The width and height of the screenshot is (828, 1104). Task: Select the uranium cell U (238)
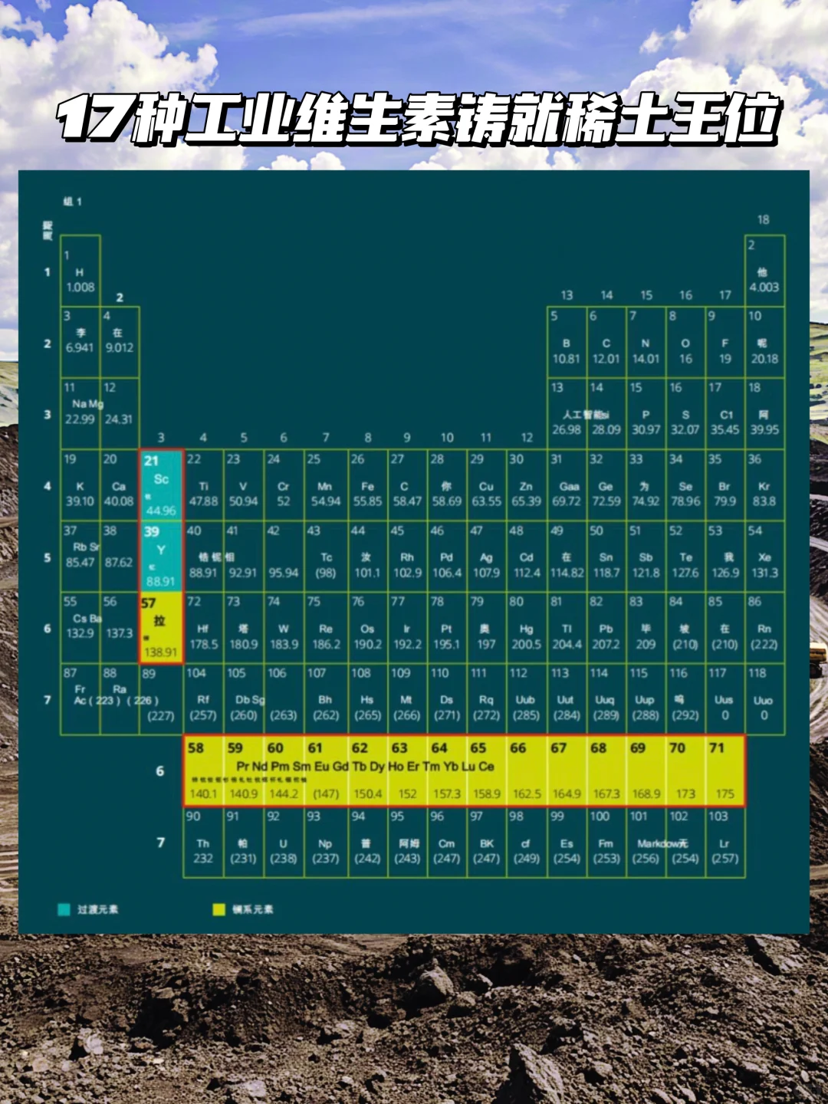click(x=284, y=842)
